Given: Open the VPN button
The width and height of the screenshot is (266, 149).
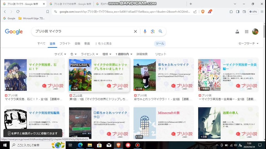Looking at the screenshot, I should click(253, 12).
